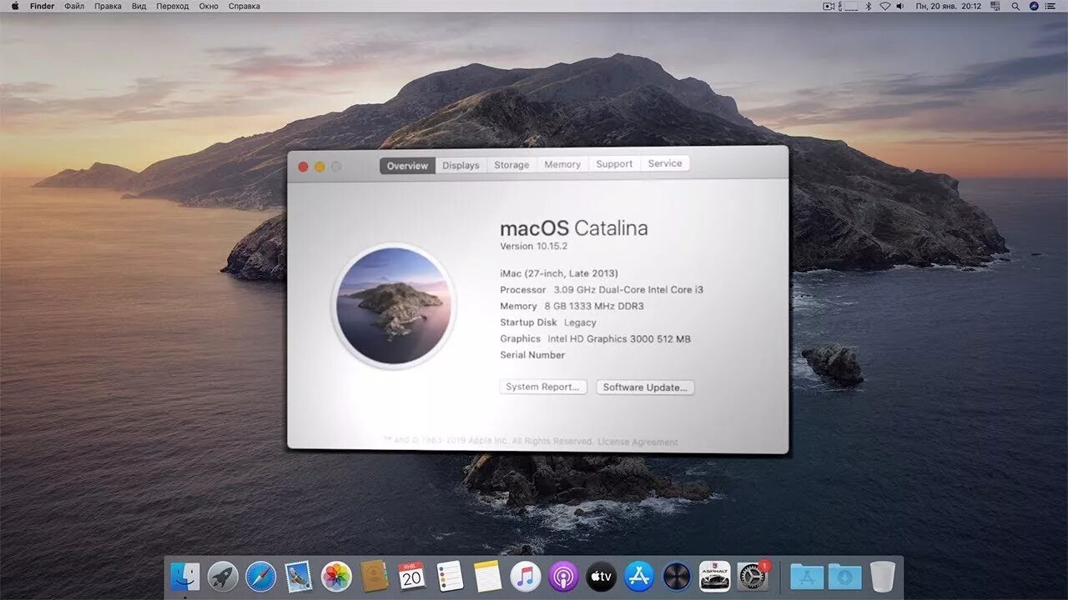This screenshot has height=600, width=1068.
Task: Click date and time in menu bar
Action: [x=949, y=6]
